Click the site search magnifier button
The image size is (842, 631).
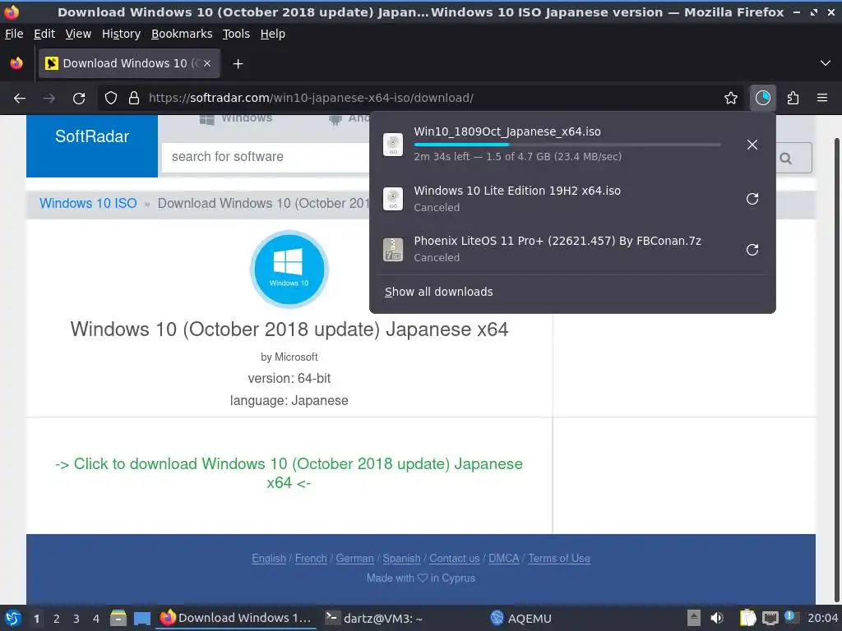pyautogui.click(x=786, y=159)
